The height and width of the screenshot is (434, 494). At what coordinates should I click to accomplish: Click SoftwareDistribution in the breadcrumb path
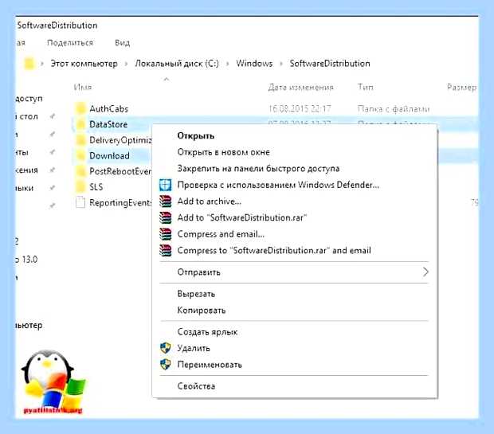[330, 63]
